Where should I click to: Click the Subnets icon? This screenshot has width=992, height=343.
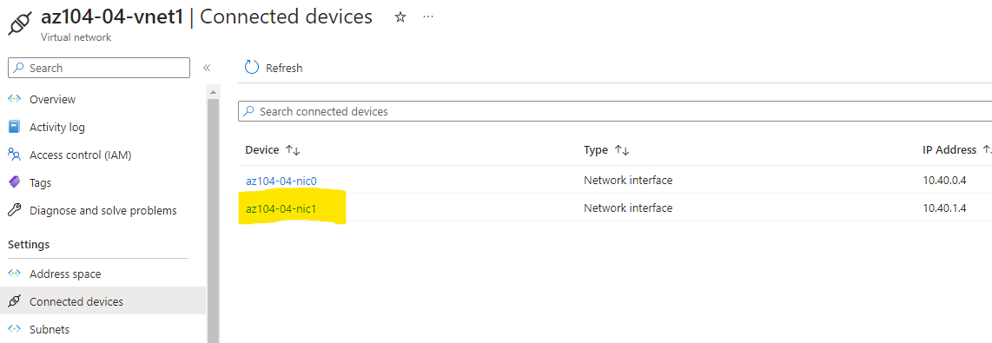[14, 330]
